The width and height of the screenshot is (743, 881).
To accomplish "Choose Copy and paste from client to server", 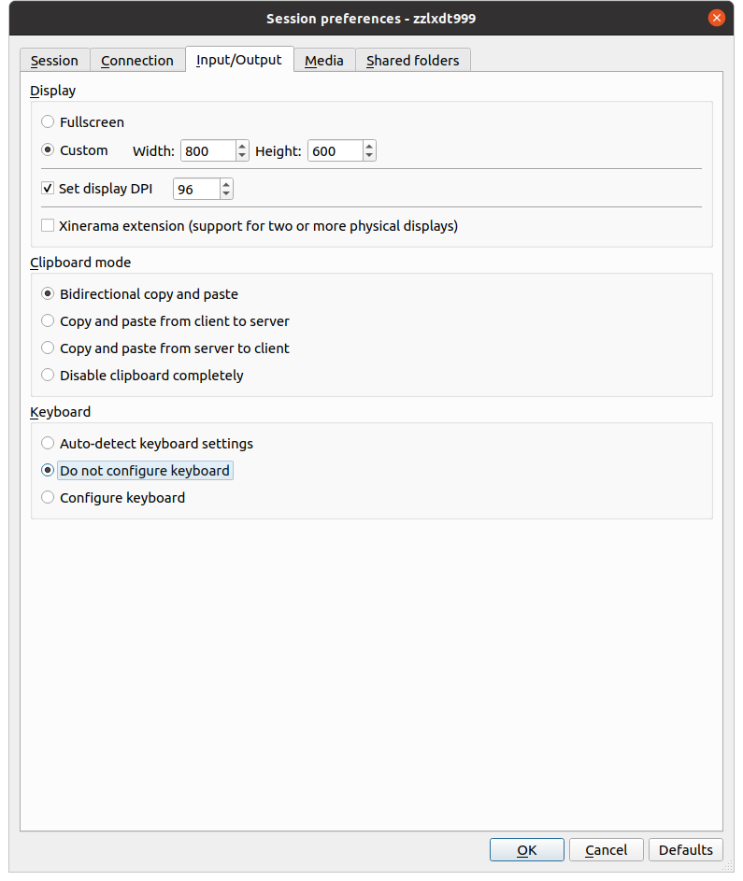I will (x=49, y=321).
